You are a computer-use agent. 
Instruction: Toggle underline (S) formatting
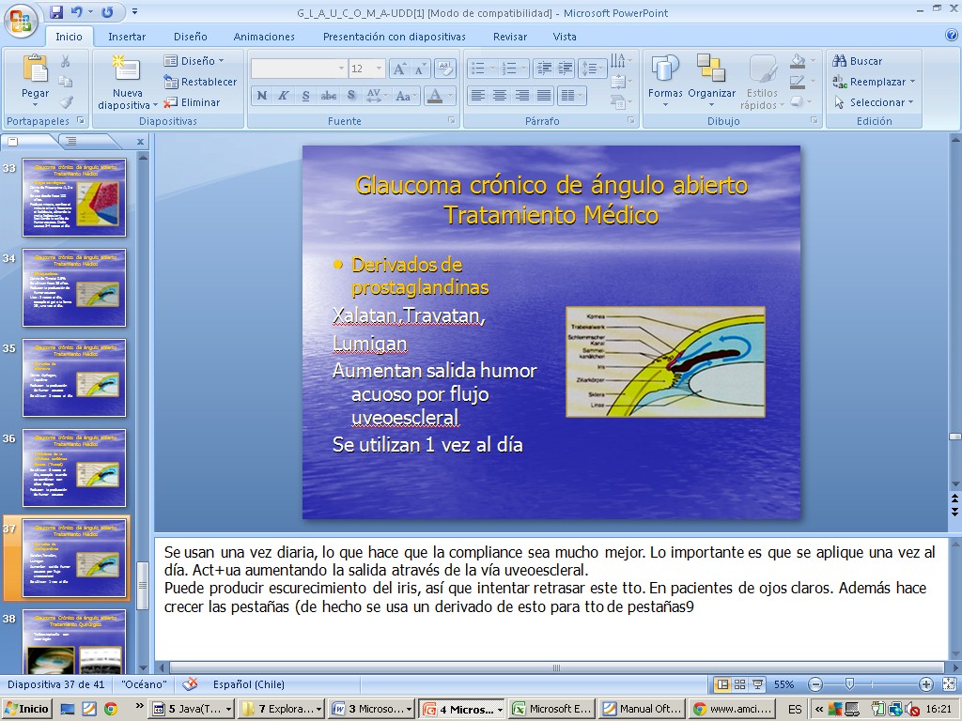pyautogui.click(x=306, y=96)
